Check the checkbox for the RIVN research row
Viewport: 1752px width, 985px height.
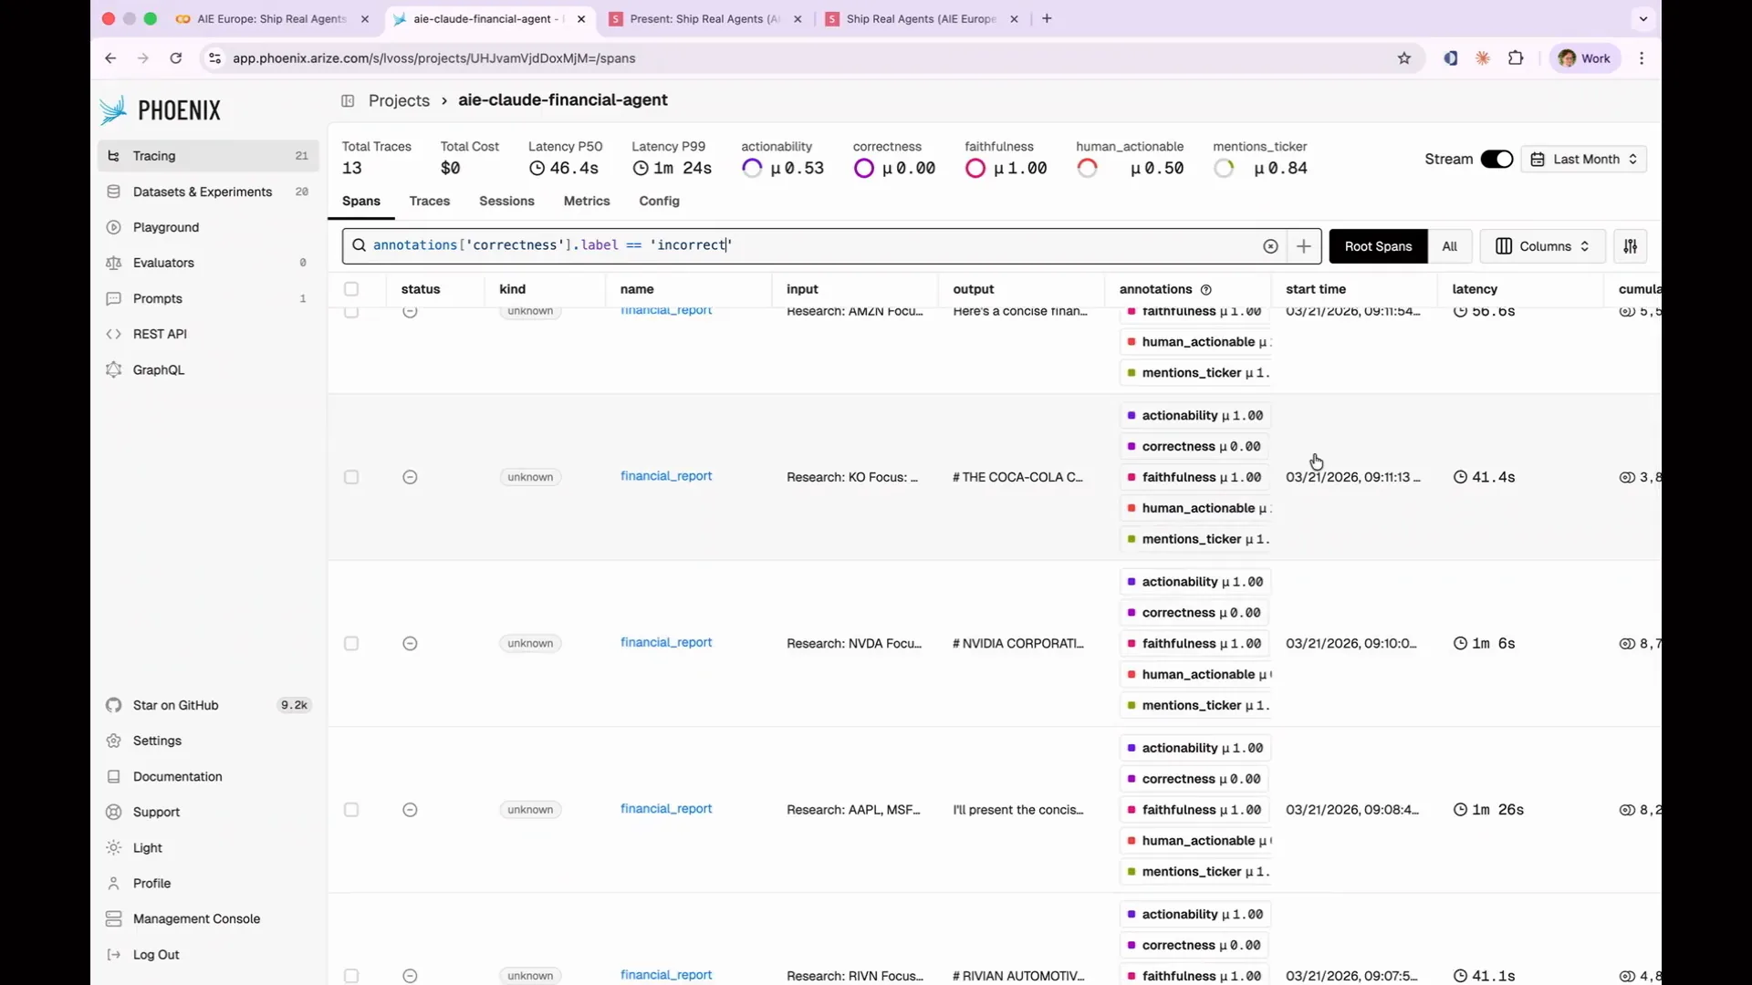[351, 976]
